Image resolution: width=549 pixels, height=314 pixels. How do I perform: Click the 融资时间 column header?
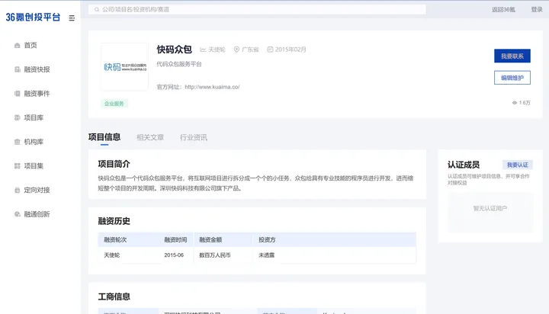(175, 240)
